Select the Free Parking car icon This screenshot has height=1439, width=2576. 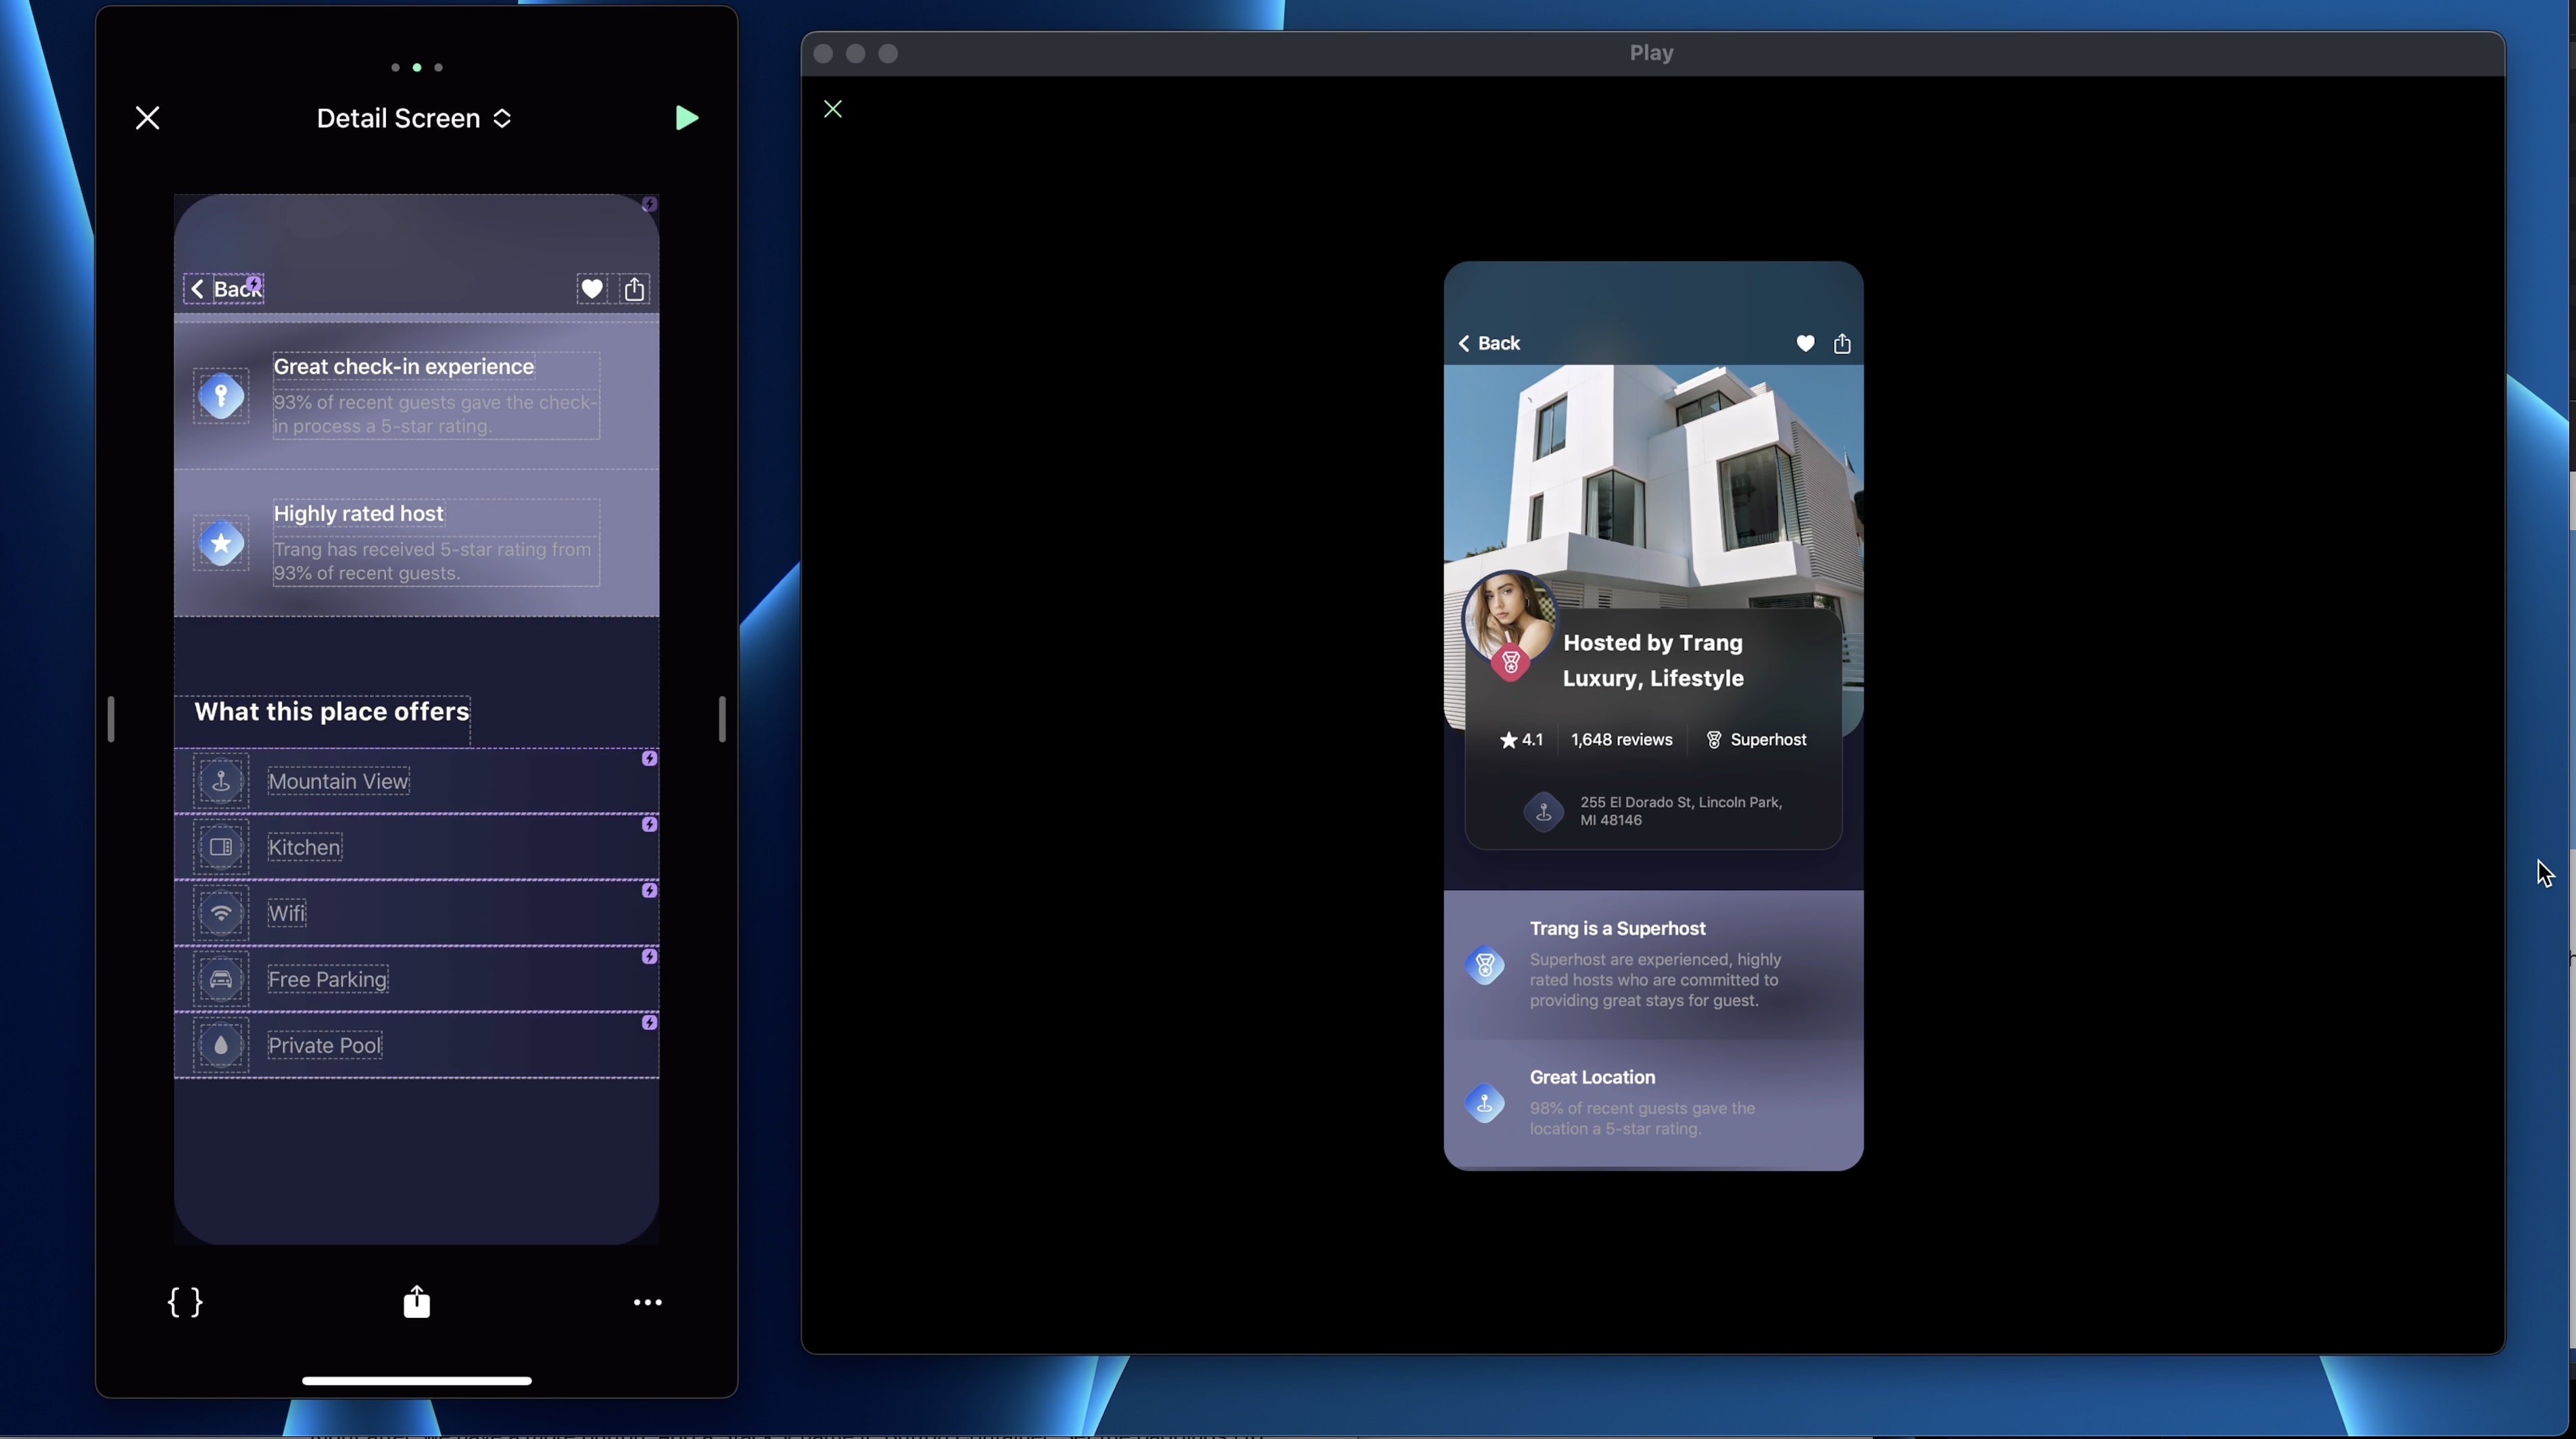221,979
